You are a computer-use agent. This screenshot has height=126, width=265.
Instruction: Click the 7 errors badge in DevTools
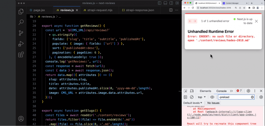tap(239, 91)
